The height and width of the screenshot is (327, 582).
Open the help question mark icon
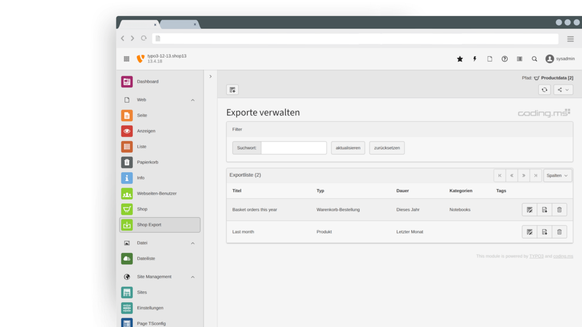[x=505, y=59]
